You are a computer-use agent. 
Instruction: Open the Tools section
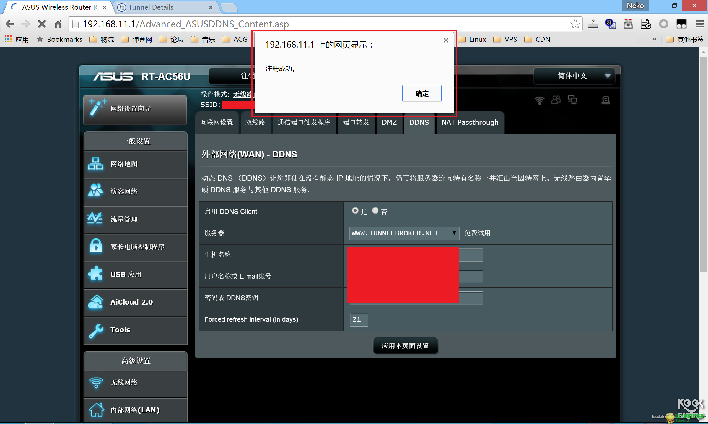point(135,330)
